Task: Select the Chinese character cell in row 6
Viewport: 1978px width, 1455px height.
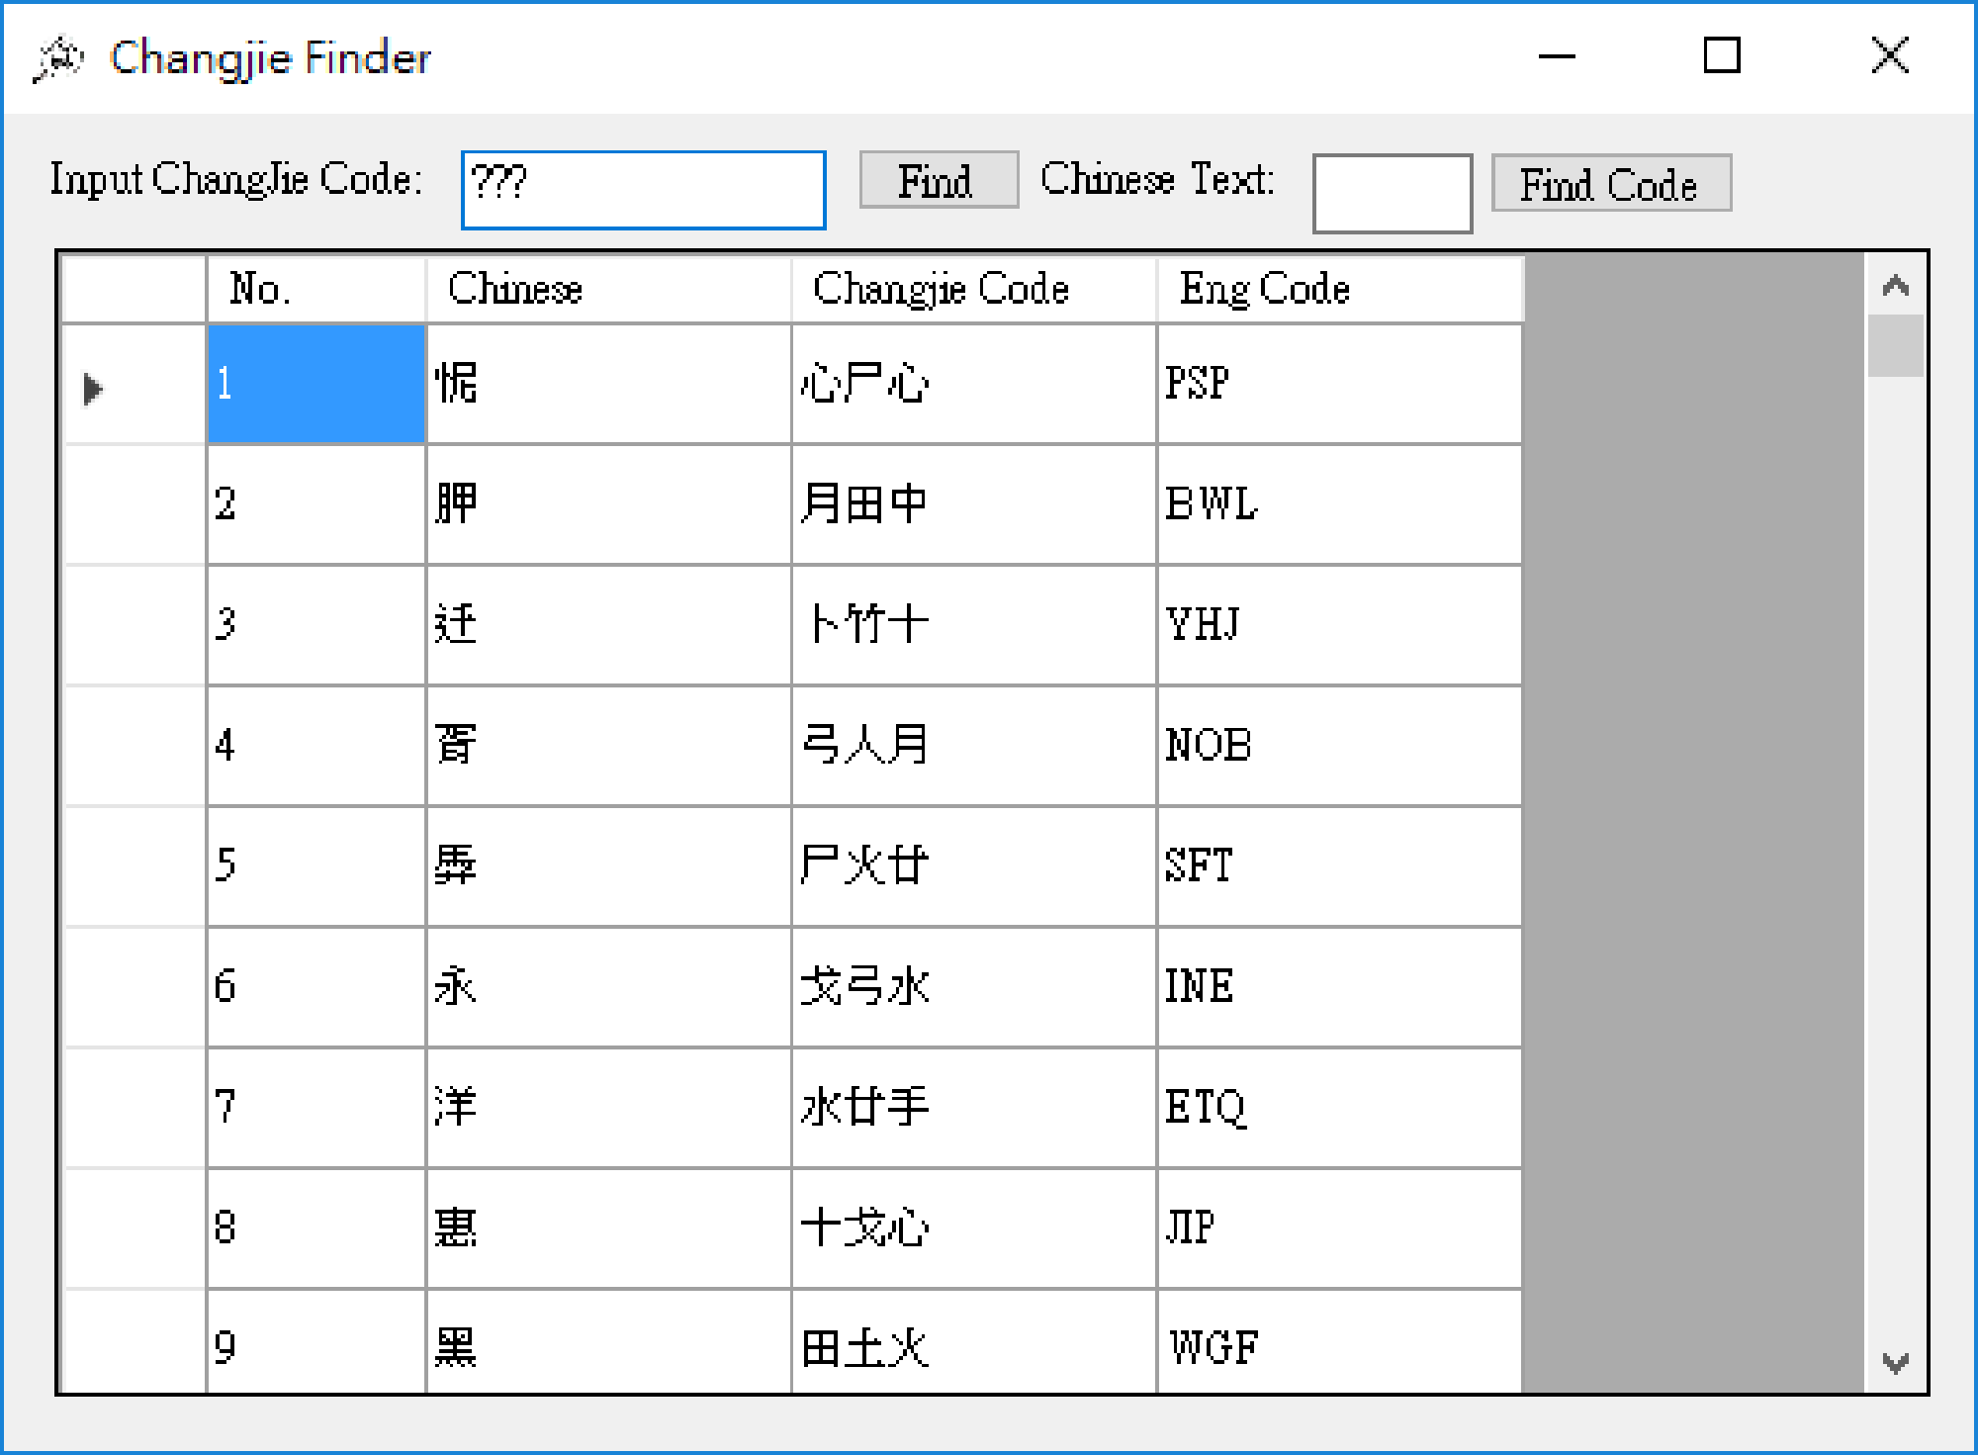Action: (x=607, y=986)
